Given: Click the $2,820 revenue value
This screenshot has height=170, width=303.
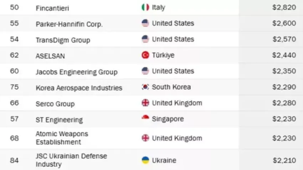Looking at the screenshot, I should [x=284, y=7].
